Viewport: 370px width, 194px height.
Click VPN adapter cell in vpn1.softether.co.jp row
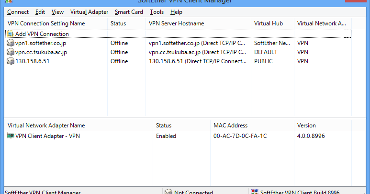click(x=303, y=43)
